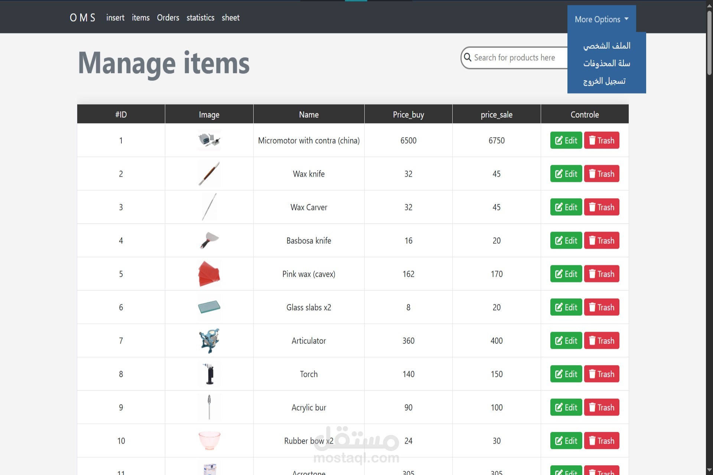Edit the Wax knife item
The width and height of the screenshot is (713, 475).
click(x=566, y=174)
